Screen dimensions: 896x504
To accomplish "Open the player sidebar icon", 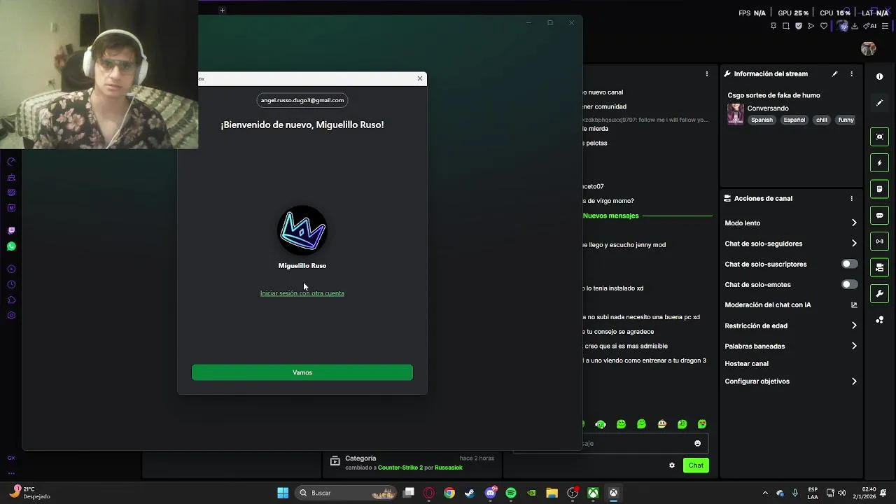I will pos(11,269).
